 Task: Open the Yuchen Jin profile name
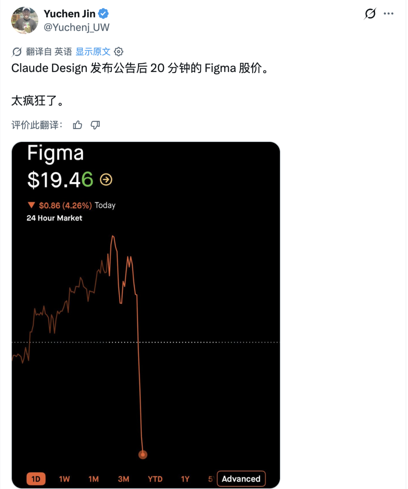pyautogui.click(x=70, y=14)
